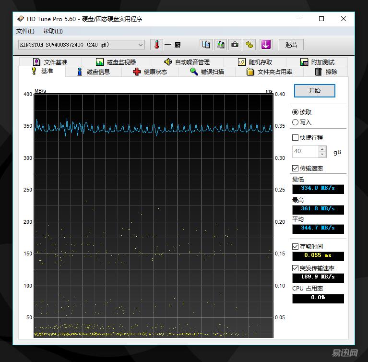The height and width of the screenshot is (362, 368).
Task: Increase the gB value with up stepper
Action: coord(322,148)
